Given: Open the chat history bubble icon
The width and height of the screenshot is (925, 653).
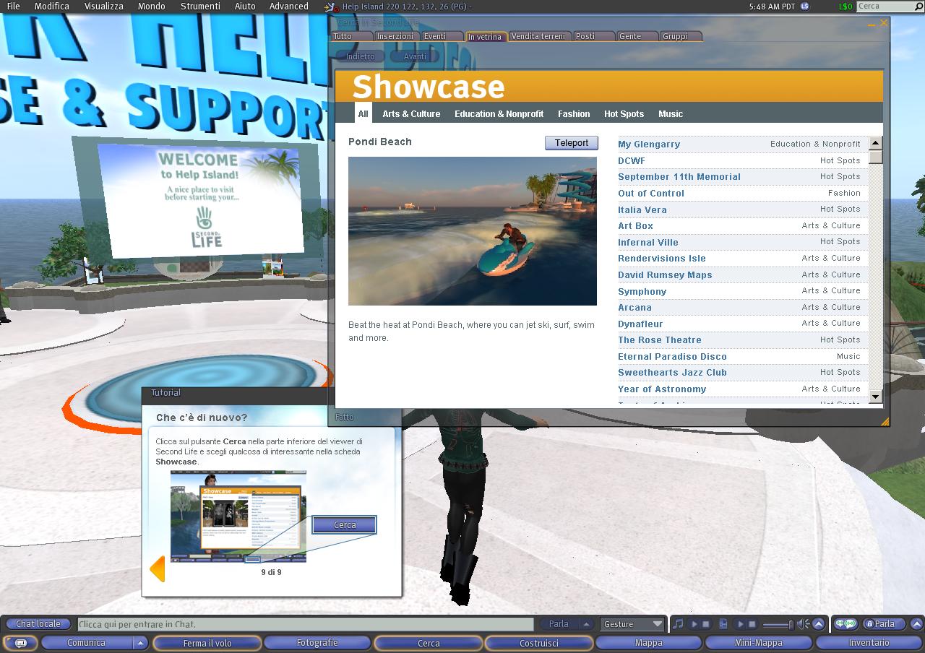Looking at the screenshot, I should (x=20, y=643).
